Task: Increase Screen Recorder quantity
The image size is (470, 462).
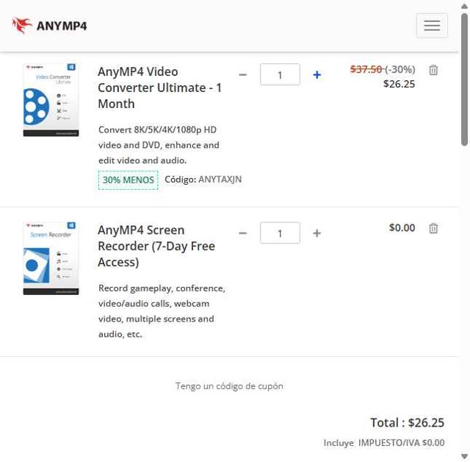Action: [x=317, y=233]
